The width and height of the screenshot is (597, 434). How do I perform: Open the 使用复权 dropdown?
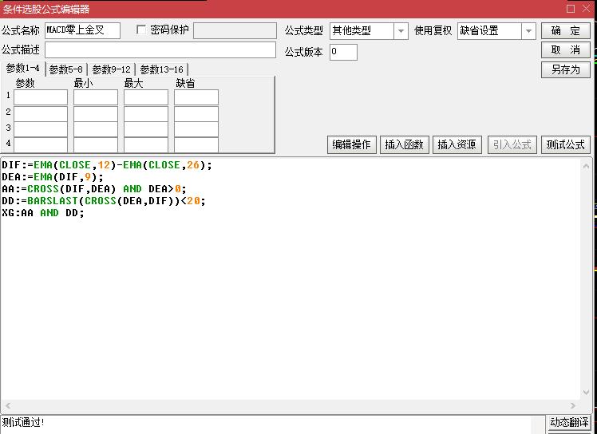point(528,31)
